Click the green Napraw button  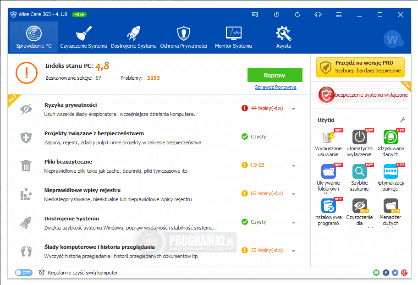click(275, 75)
